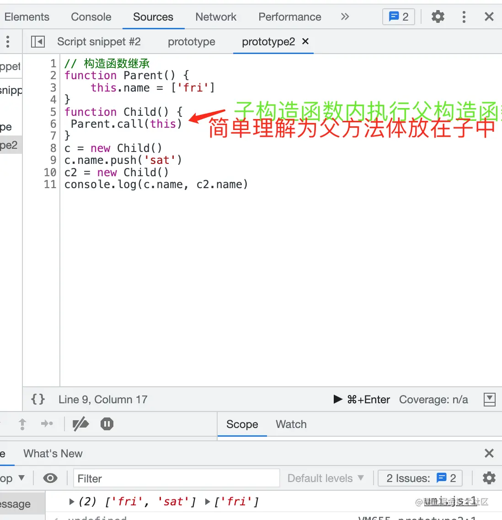Open navigator pane more options menu
The image size is (502, 520).
point(8,42)
